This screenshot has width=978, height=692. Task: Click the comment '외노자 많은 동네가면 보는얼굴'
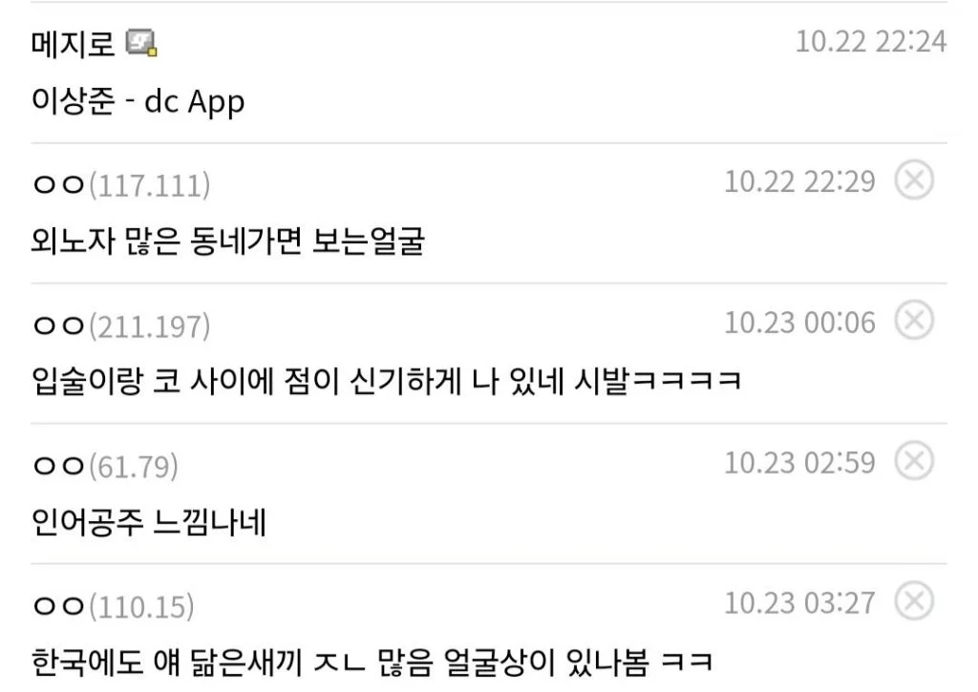[228, 241]
